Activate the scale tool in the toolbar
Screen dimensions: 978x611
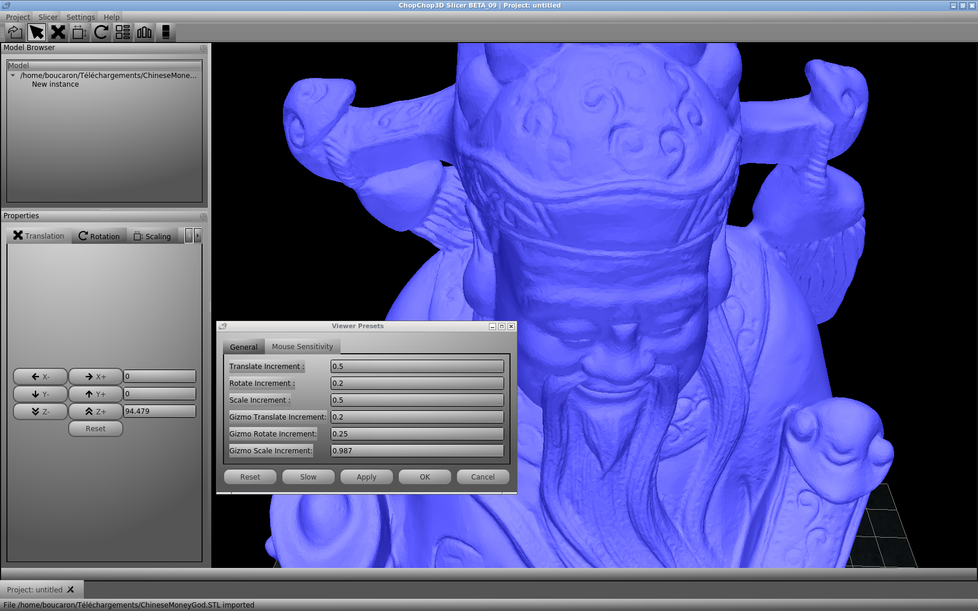[x=80, y=33]
